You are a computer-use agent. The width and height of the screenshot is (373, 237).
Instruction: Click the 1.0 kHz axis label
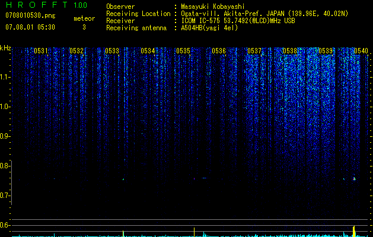pyautogui.click(x=4, y=107)
